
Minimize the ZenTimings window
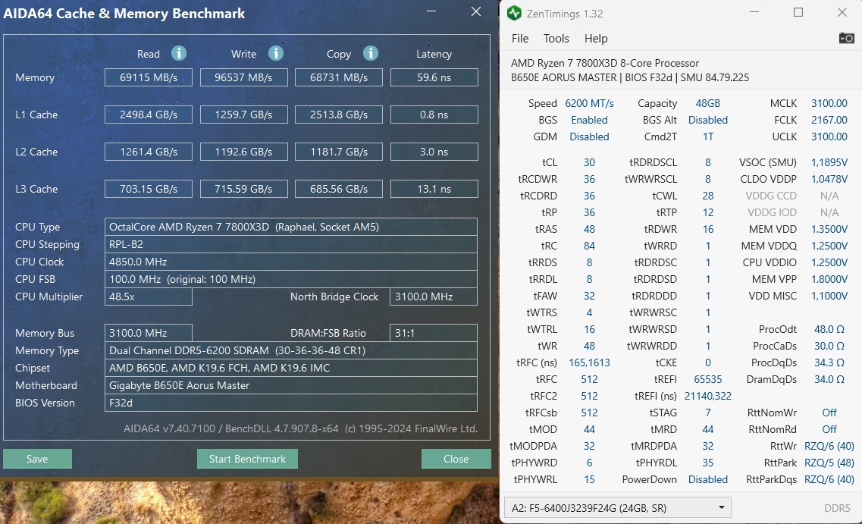[754, 12]
